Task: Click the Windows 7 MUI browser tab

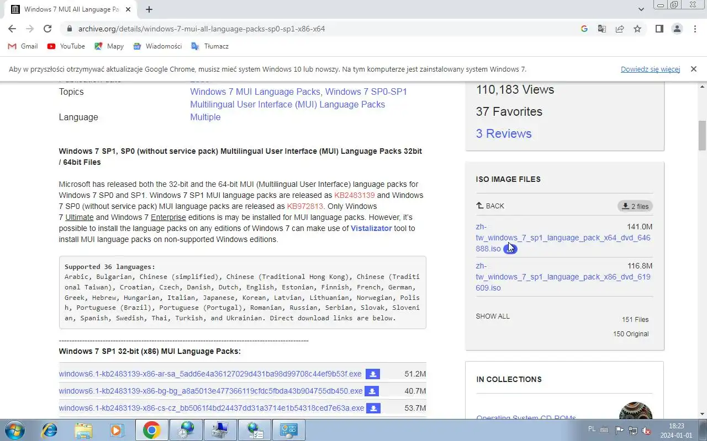Action: click(x=72, y=9)
